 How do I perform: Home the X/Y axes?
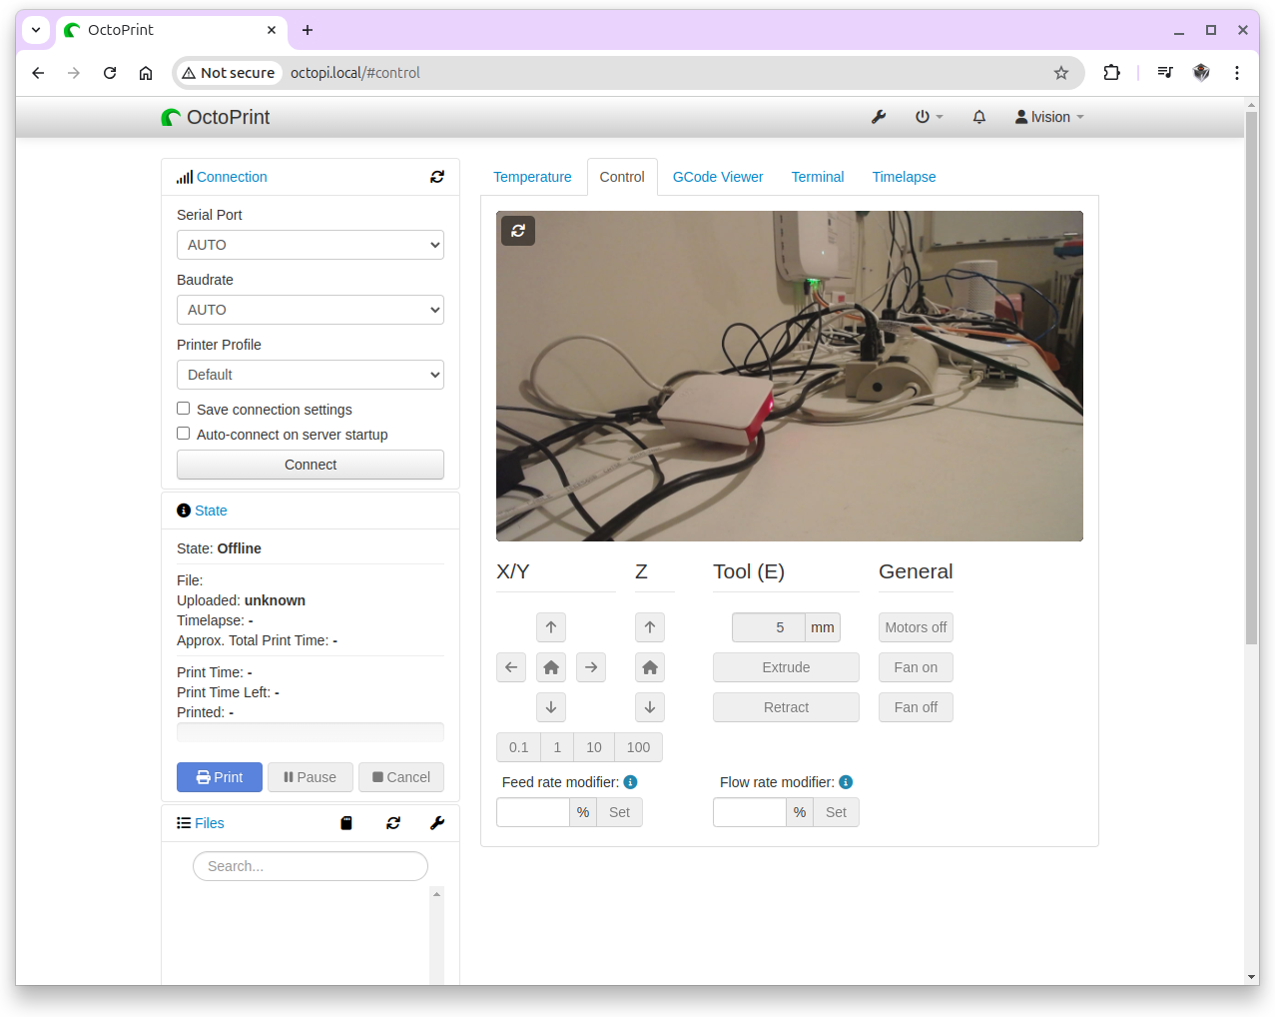tap(551, 667)
